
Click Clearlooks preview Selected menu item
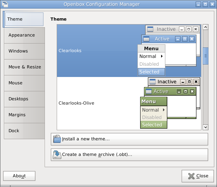151,72
